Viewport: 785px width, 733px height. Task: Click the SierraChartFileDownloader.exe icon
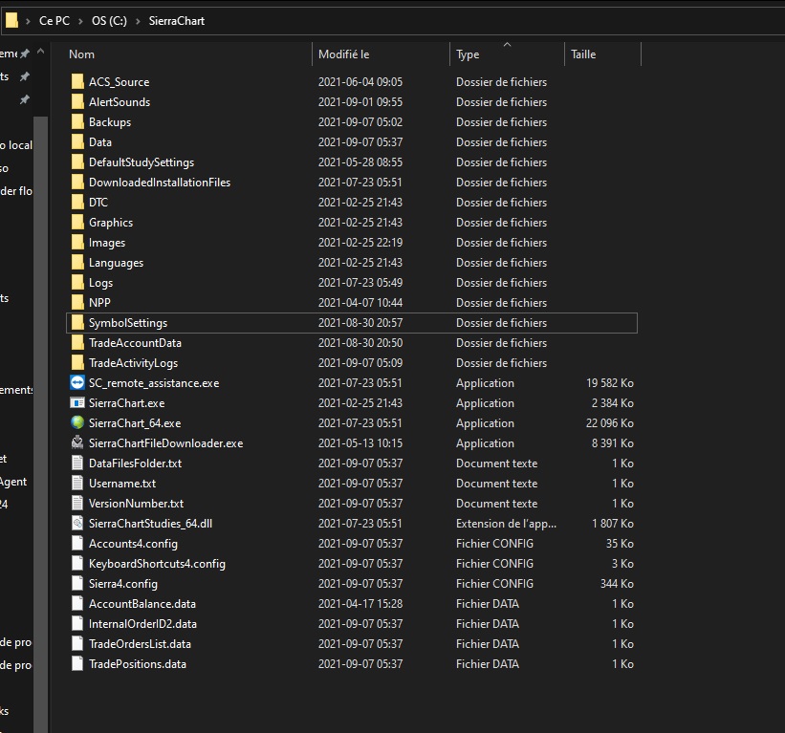click(x=77, y=442)
